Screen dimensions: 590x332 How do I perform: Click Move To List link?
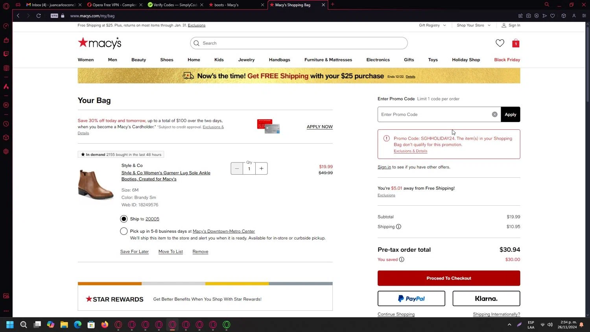tap(170, 252)
